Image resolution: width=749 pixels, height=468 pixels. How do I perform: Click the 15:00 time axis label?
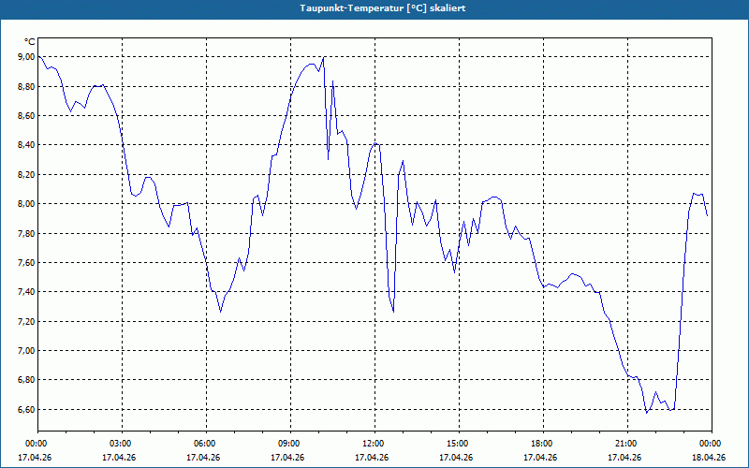coord(459,444)
